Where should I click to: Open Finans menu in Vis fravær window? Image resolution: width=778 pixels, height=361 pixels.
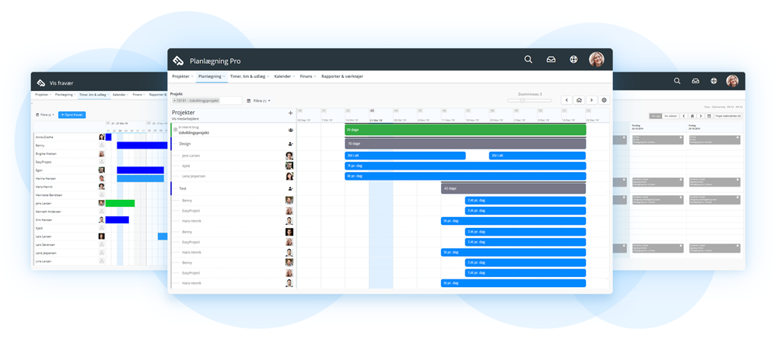click(139, 94)
